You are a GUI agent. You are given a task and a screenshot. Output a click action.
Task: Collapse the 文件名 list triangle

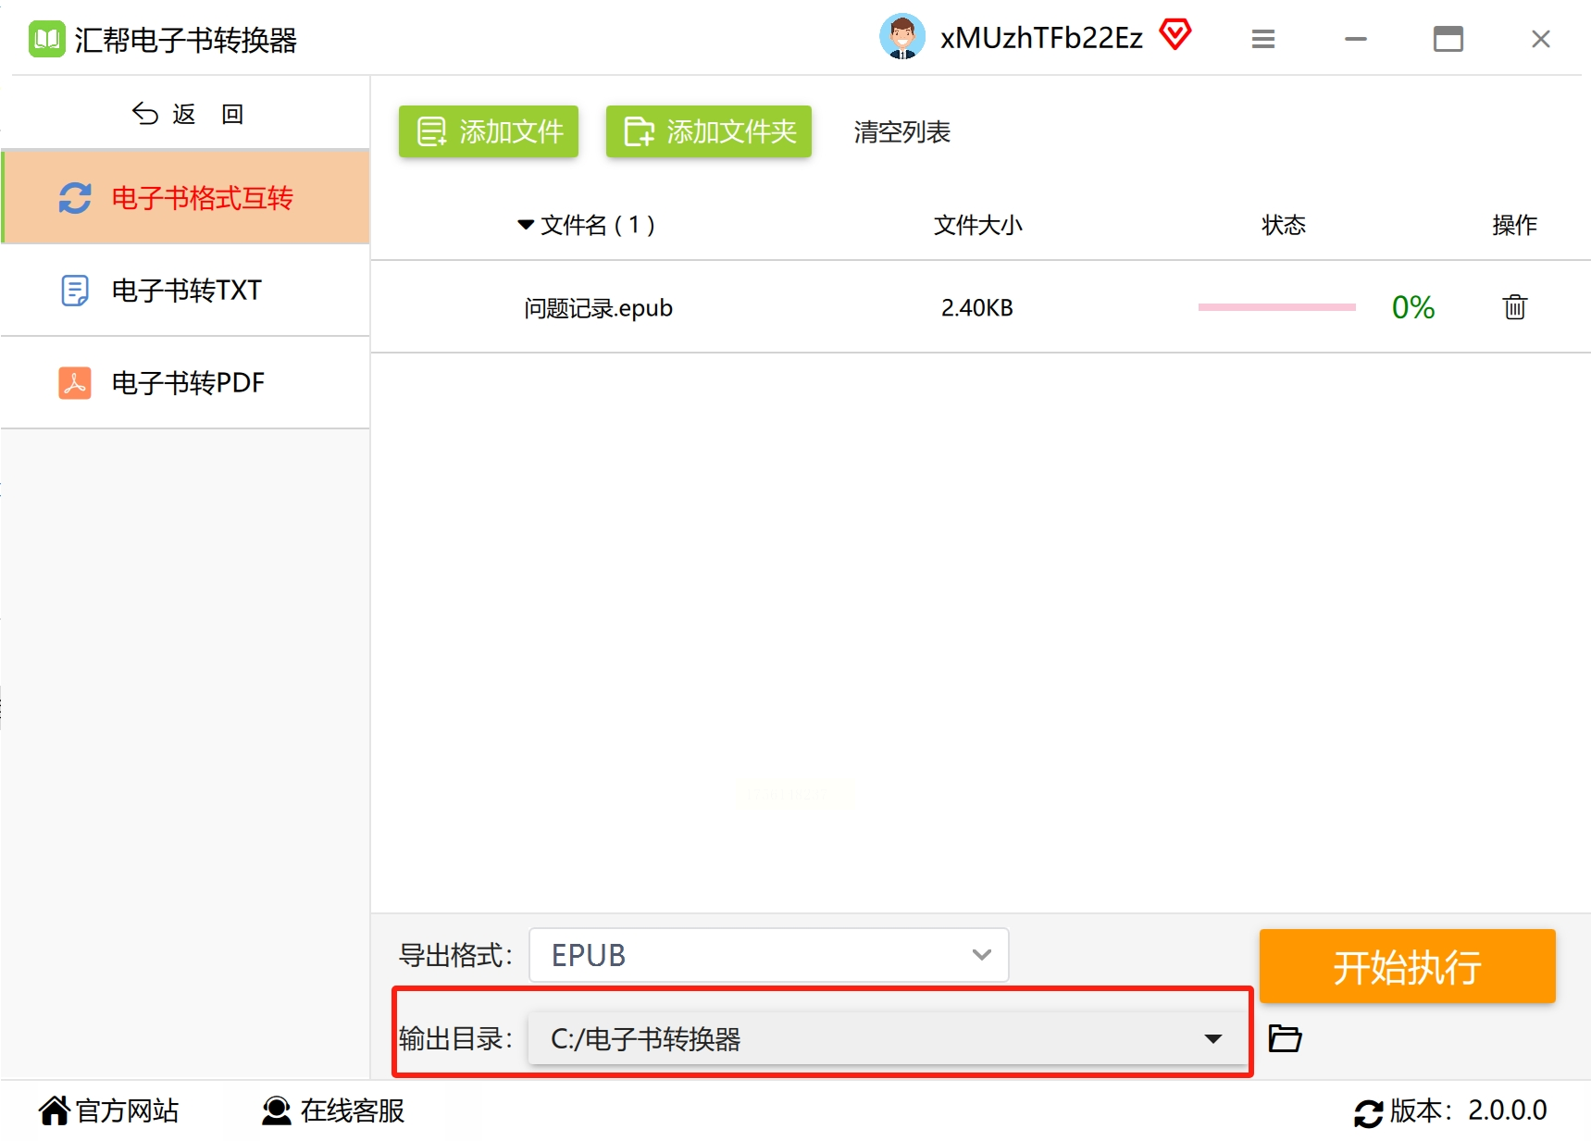point(526,225)
